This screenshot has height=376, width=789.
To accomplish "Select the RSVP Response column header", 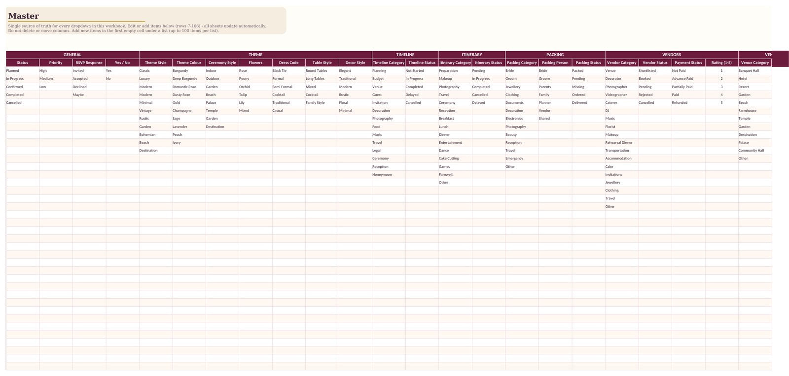I will point(89,63).
